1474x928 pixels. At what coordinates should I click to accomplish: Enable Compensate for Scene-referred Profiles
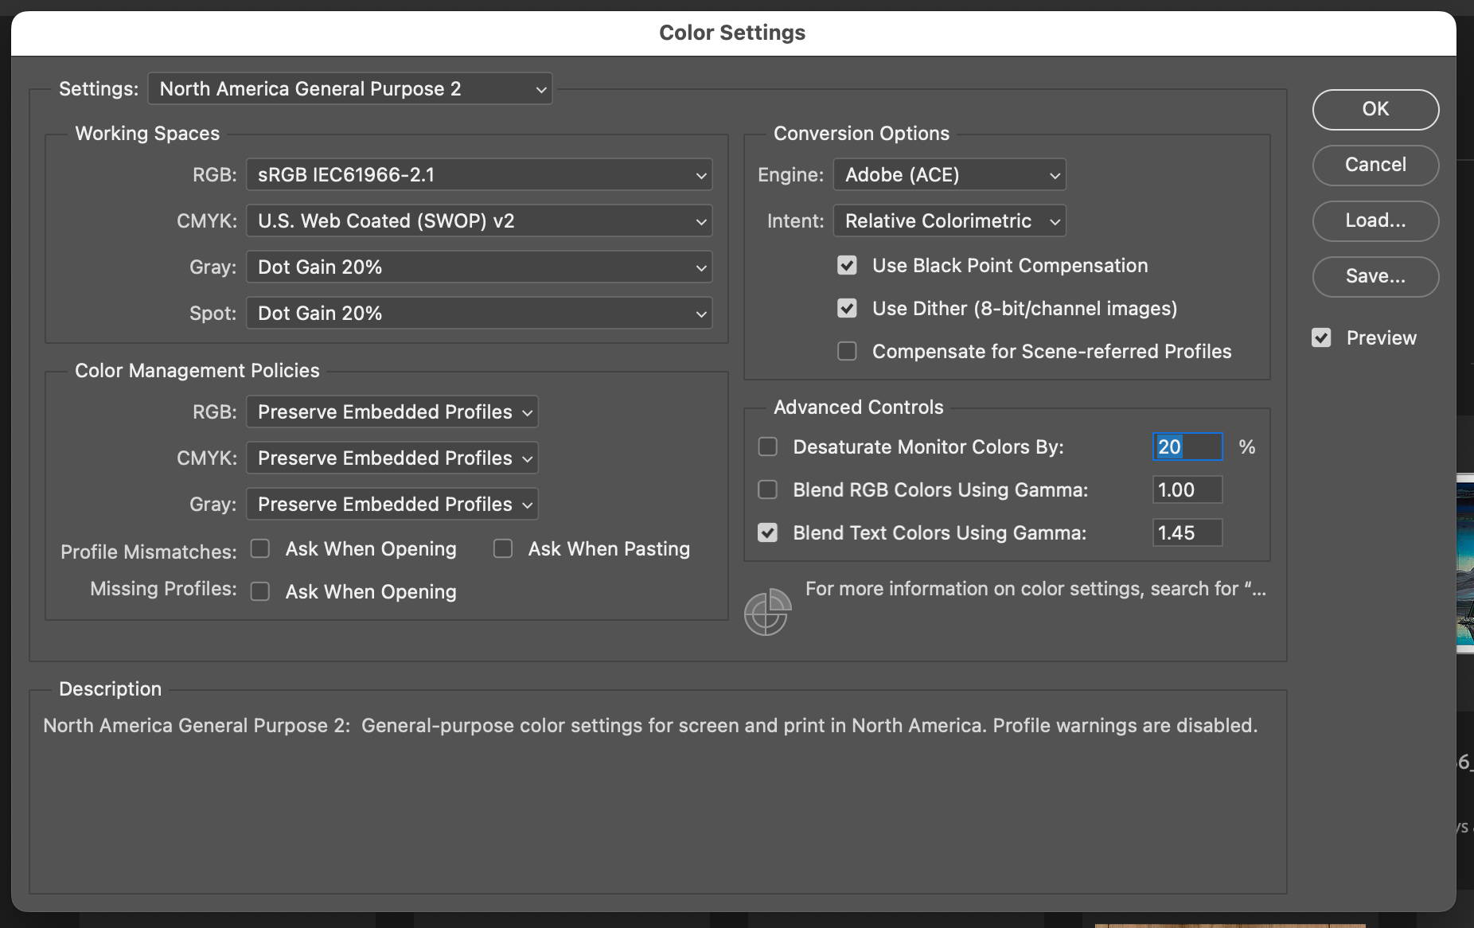[847, 352]
